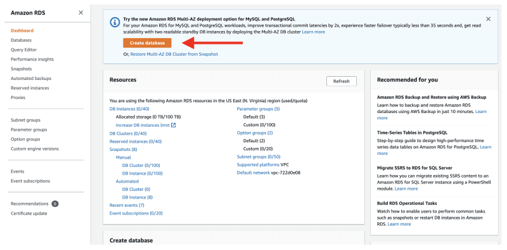Click the external link icon beside Increase DB instances limit

(x=173, y=125)
